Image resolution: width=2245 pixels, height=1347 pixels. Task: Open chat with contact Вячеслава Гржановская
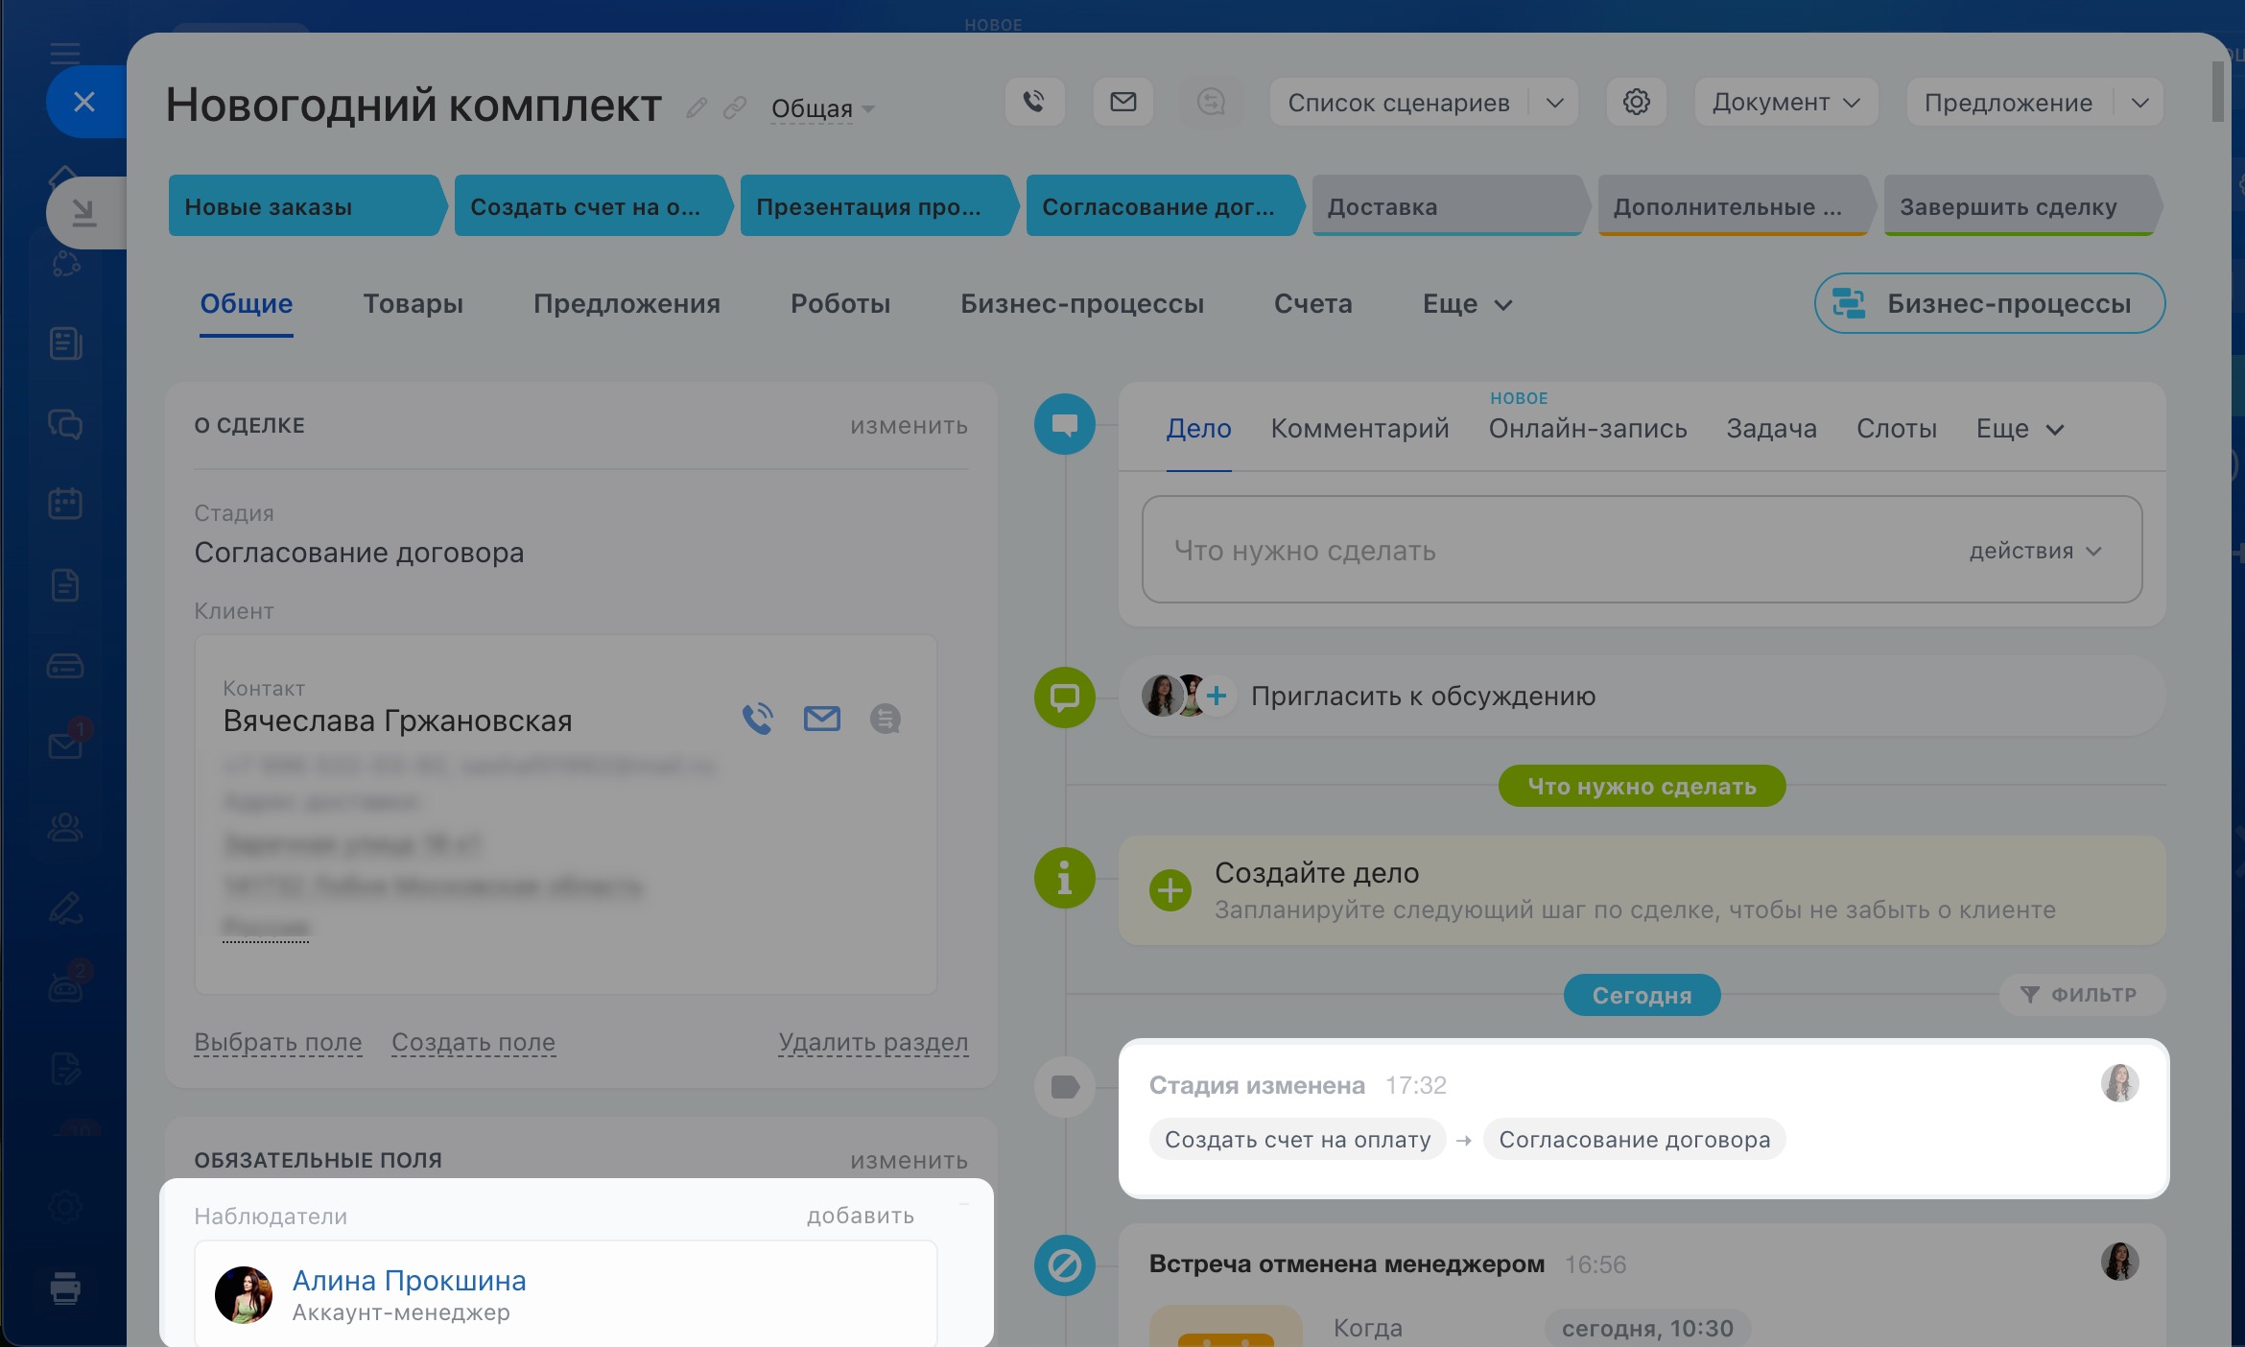[886, 719]
